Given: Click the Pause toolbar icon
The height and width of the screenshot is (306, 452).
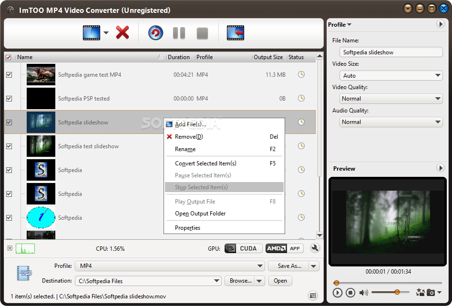Looking at the screenshot, I should 178,33.
